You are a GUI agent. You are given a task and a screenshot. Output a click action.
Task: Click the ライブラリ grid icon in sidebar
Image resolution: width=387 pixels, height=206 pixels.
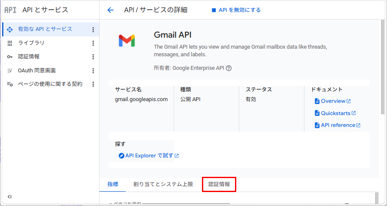(10, 43)
